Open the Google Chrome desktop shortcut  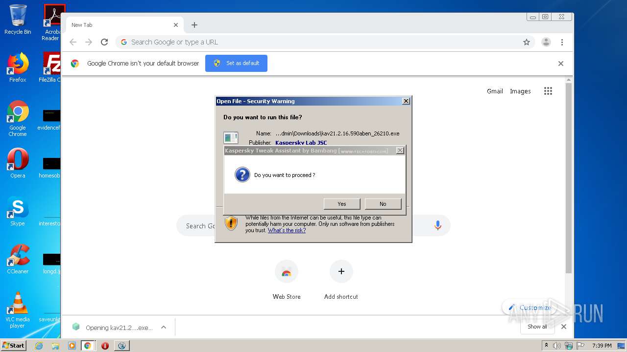18,118
